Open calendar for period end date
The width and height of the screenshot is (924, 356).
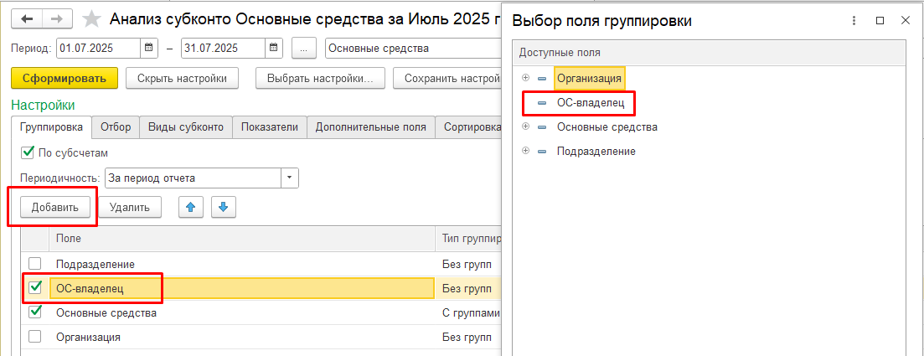pyautogui.click(x=273, y=49)
